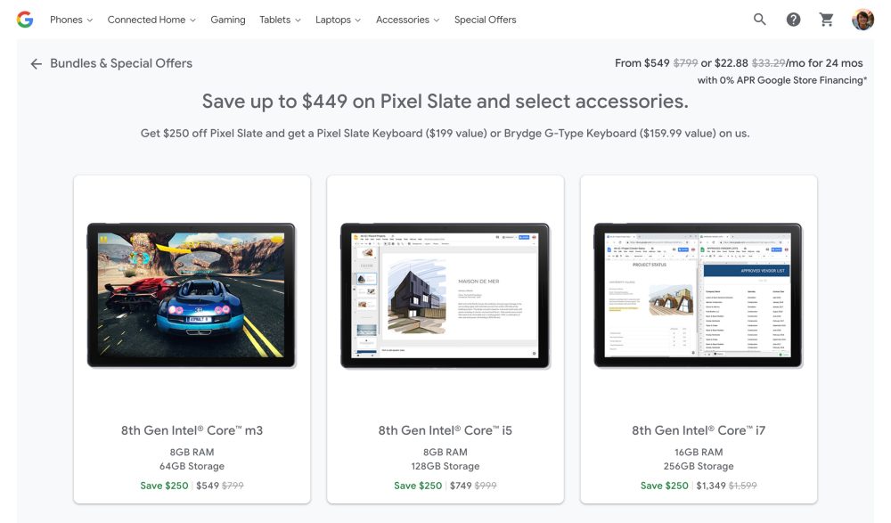891x523 pixels.
Task: Click the 8th Gen Intel Core i5 title
Action: tap(445, 430)
